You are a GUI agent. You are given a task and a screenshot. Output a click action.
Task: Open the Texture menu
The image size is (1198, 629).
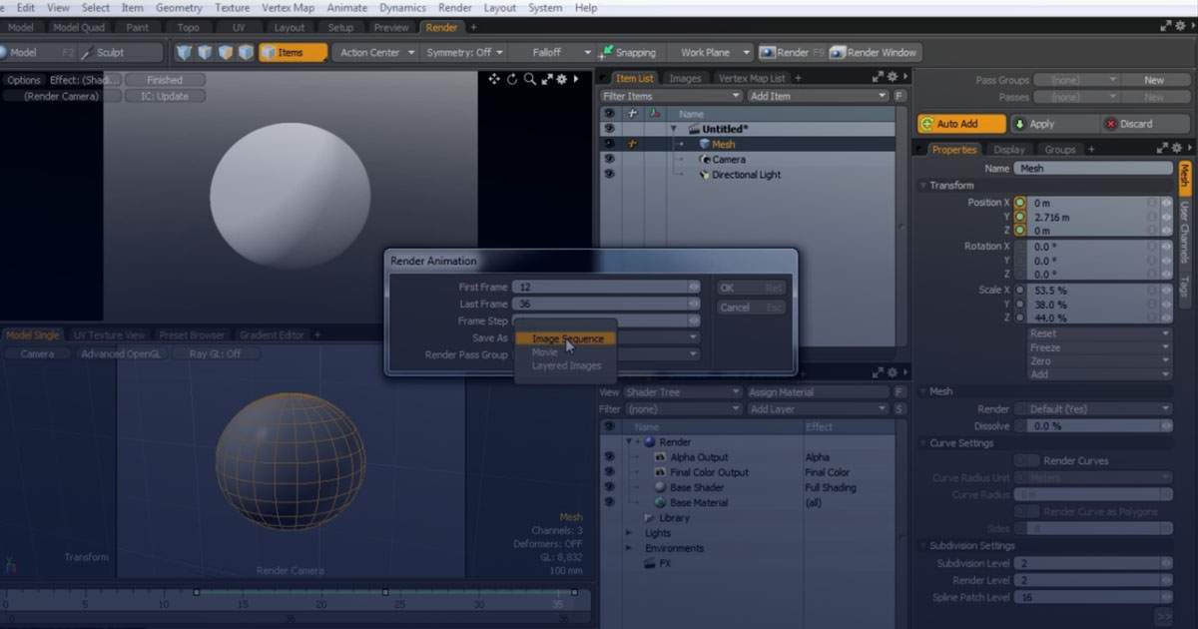(231, 7)
